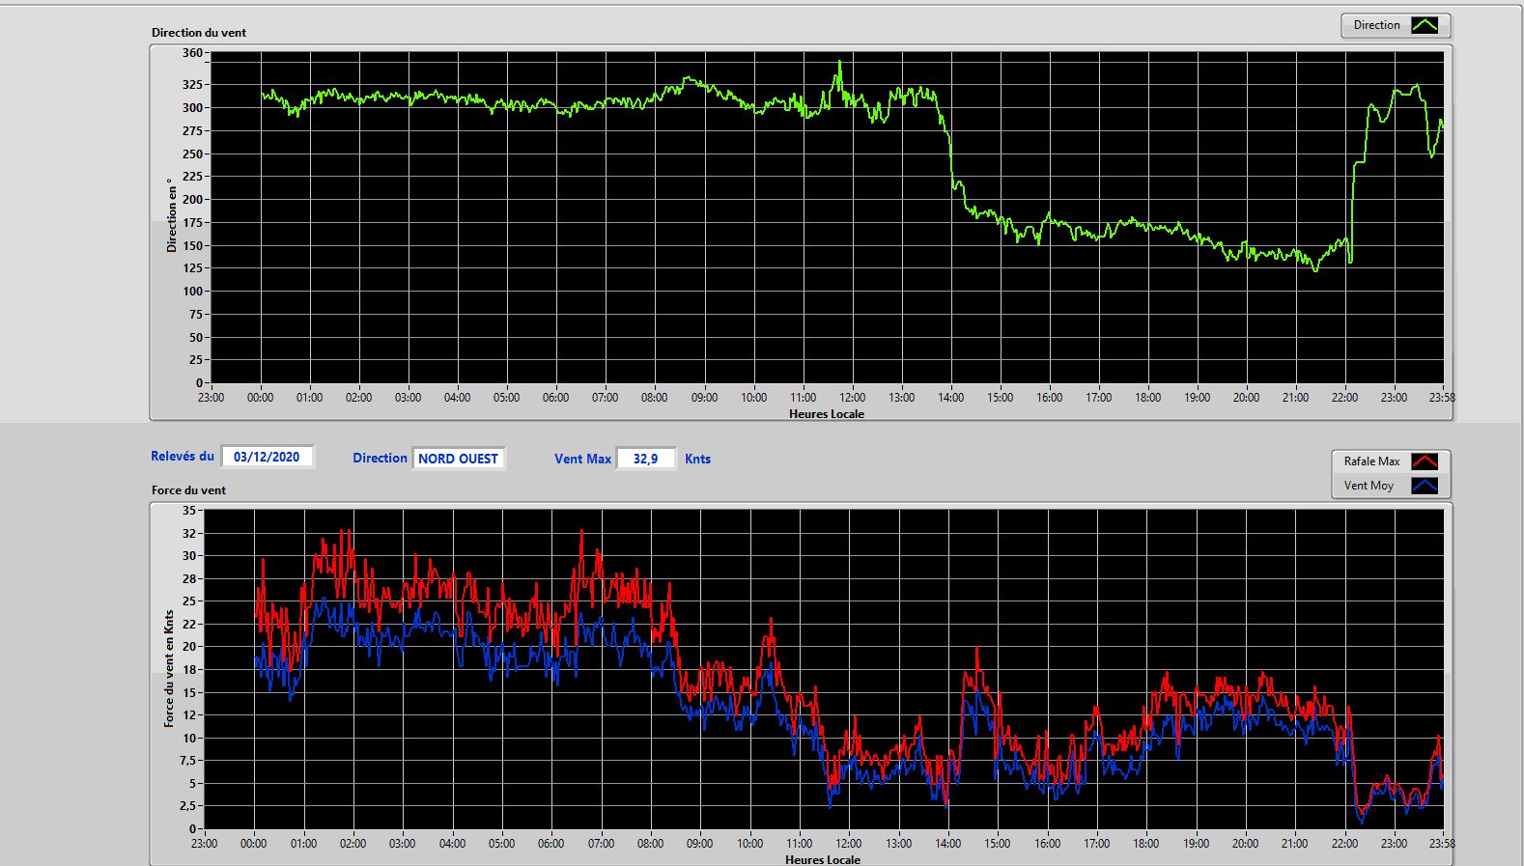1524x866 pixels.
Task: Click the 'Direction du vent' chart title
Action: click(x=199, y=32)
